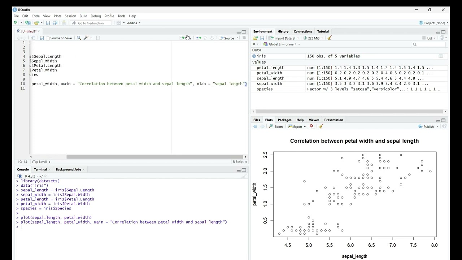Screen dimensions: 462x260
Task: Open the Global Environment dropdown
Action: (282, 44)
